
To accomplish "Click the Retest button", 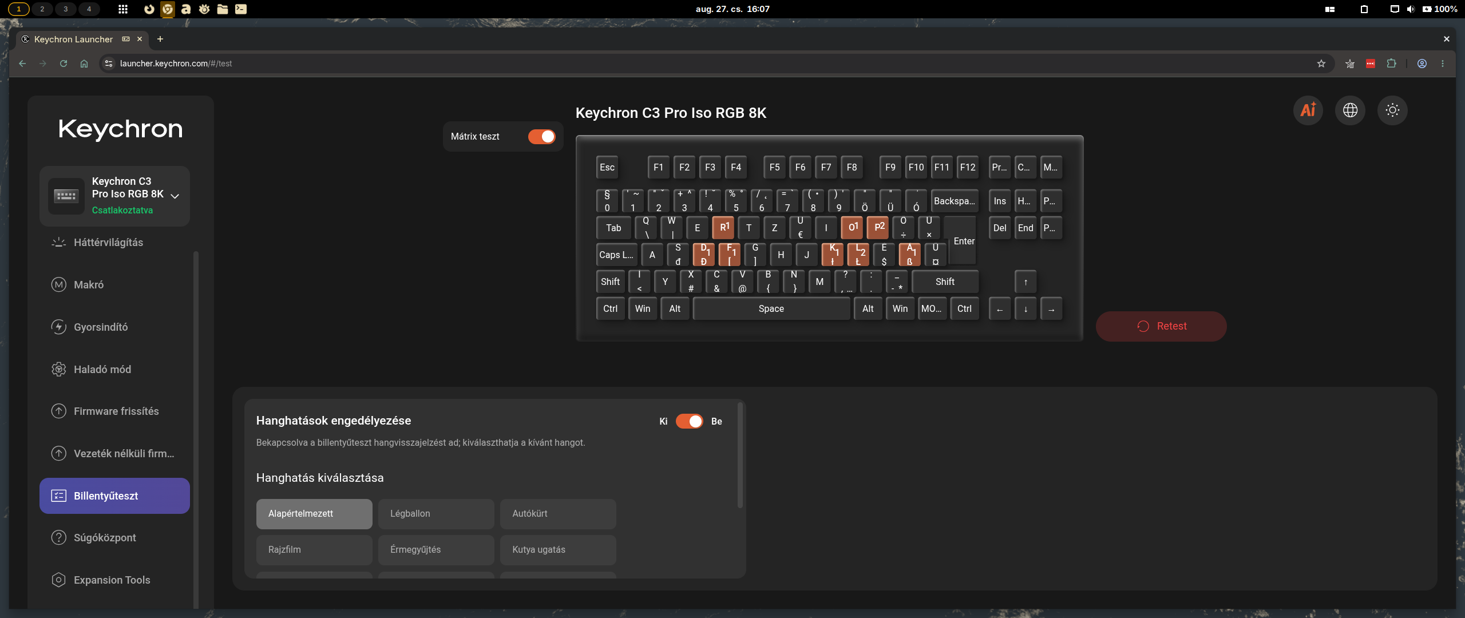I will [1161, 326].
